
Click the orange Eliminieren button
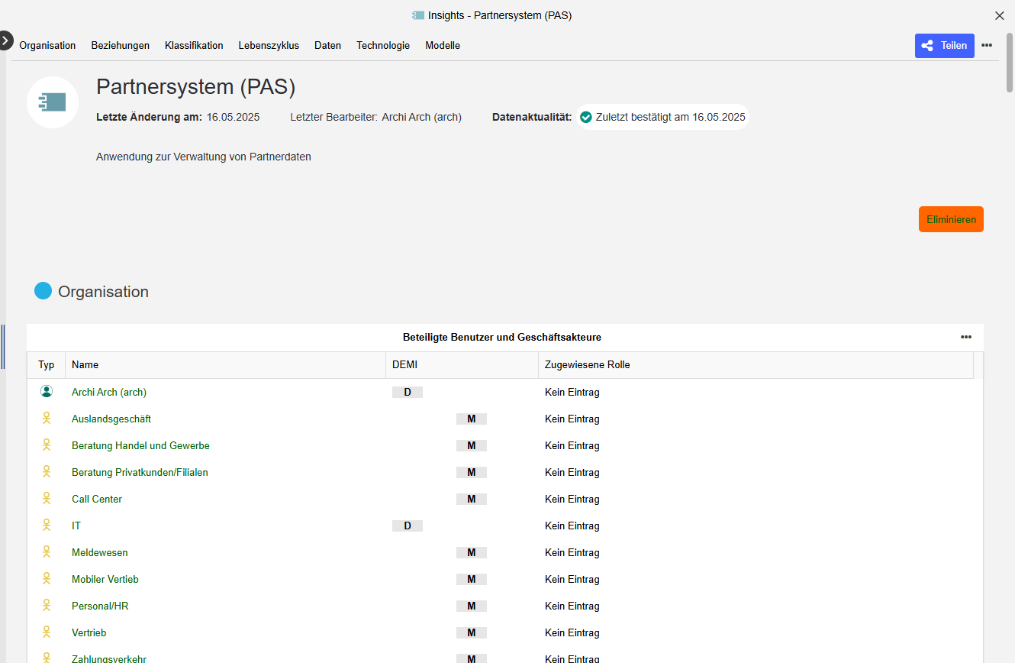(x=951, y=219)
